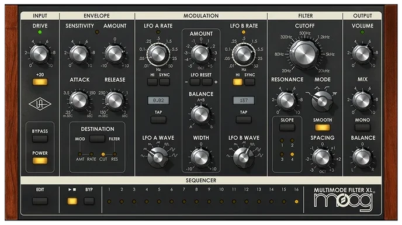Click the modulation WIDTH knob
The height and width of the screenshot is (225, 402).
point(201,157)
